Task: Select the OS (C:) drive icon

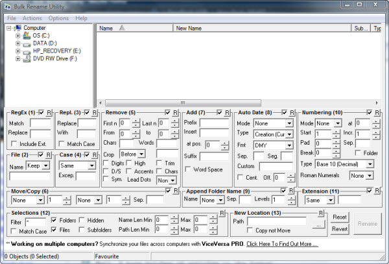Action: (27, 36)
